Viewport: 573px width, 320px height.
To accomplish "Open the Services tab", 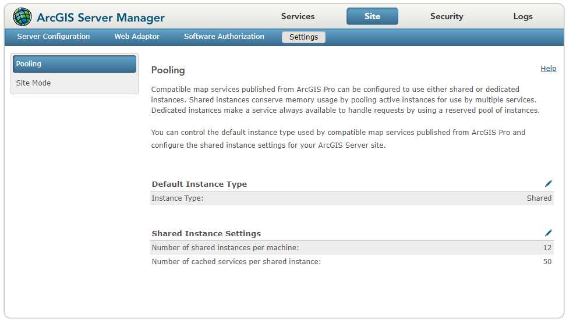I will coord(298,16).
